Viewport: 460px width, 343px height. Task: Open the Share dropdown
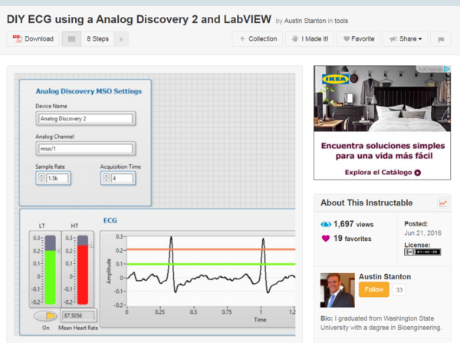(x=405, y=39)
